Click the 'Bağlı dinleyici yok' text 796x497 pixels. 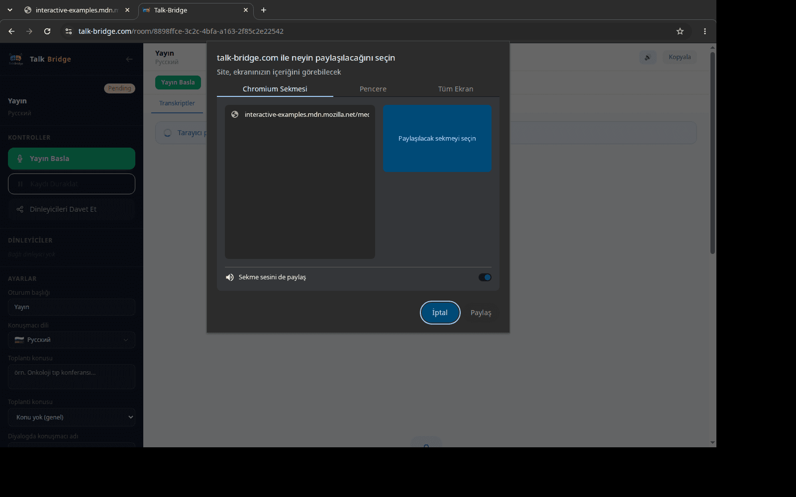(x=32, y=254)
